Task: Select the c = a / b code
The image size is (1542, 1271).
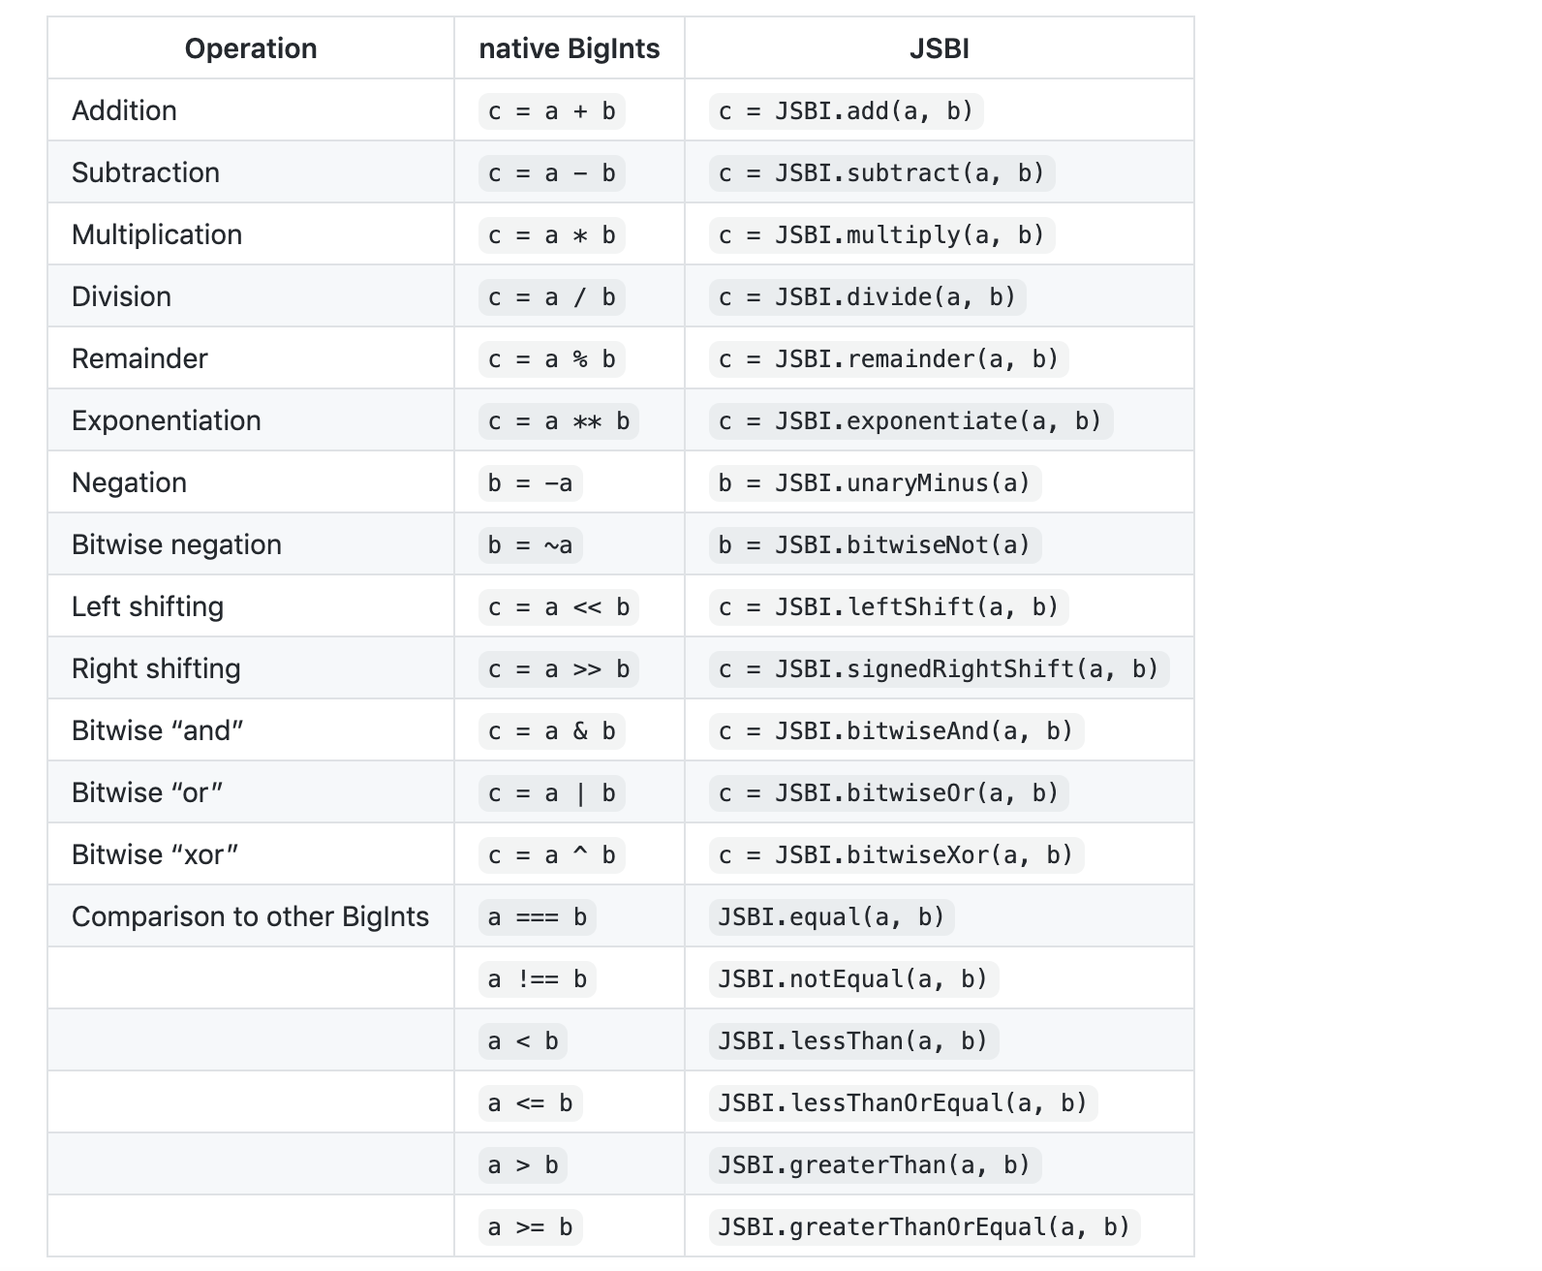Action: click(552, 297)
